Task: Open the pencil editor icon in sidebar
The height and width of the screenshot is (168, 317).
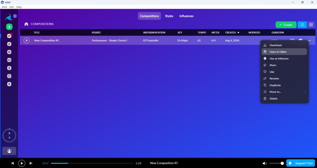Action: pos(9,44)
